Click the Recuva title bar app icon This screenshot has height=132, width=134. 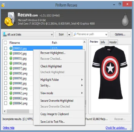[3, 5]
